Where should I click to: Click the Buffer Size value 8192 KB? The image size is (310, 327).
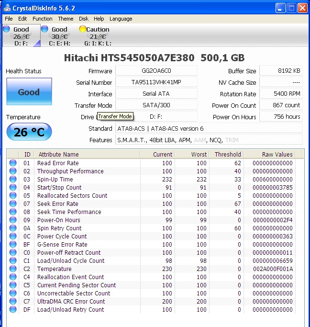pyautogui.click(x=281, y=71)
